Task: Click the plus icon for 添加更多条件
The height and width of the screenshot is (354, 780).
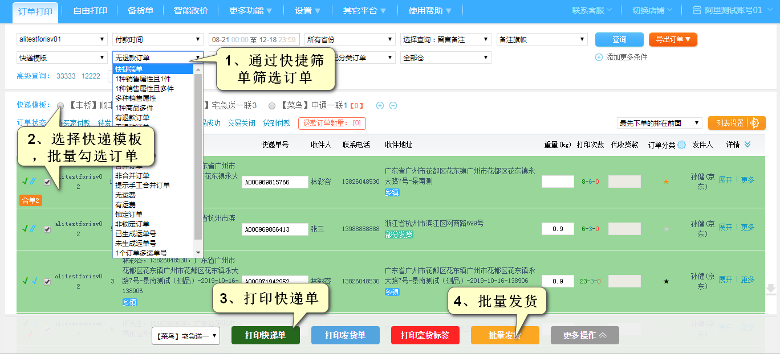Action: click(599, 57)
